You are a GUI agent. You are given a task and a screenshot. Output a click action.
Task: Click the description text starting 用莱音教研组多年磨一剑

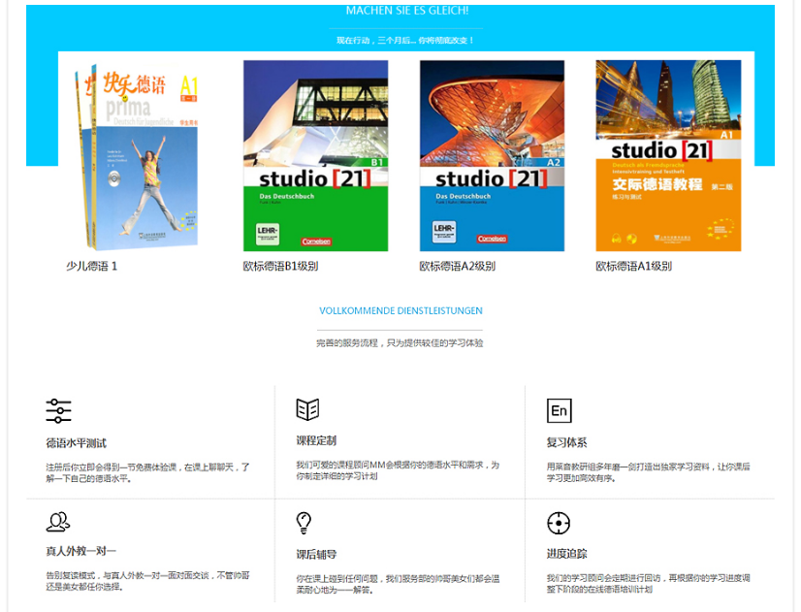(x=648, y=472)
